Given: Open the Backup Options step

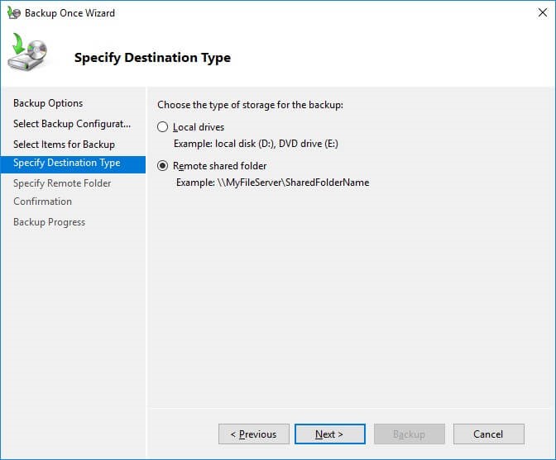Looking at the screenshot, I should coord(48,103).
